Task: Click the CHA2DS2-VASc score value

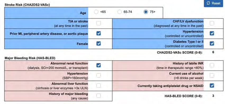Action: pyautogui.click(x=213, y=52)
